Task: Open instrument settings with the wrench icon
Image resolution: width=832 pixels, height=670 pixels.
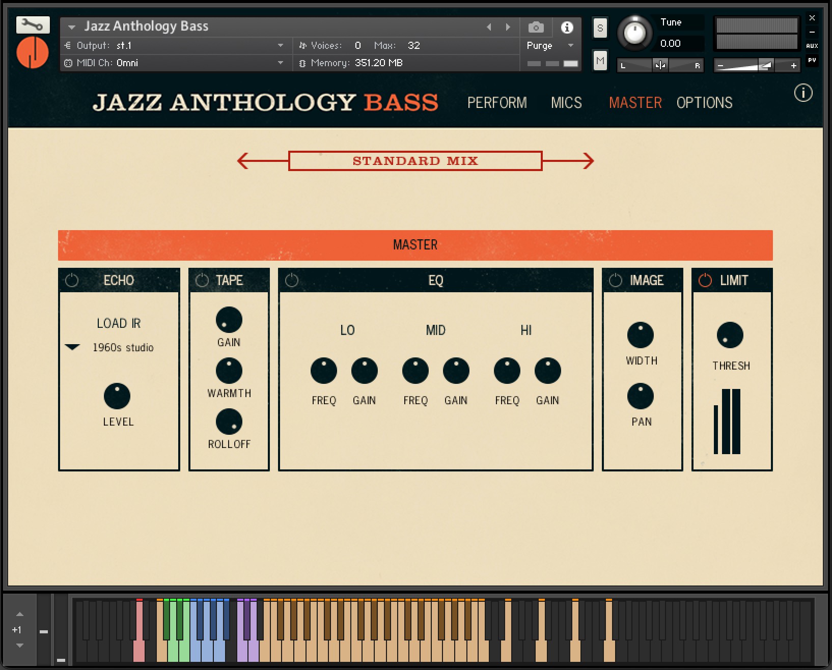Action: tap(33, 24)
